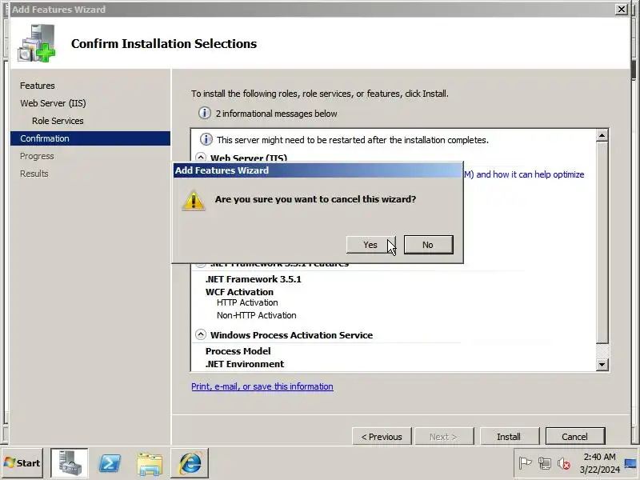Select the Confirmation step in sidebar

click(x=90, y=138)
